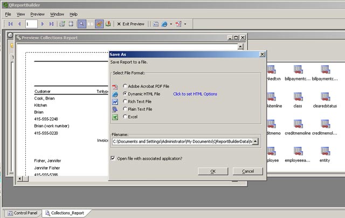This screenshot has height=218, width=345.
Task: Open dropdown arrow next to HTML export icon
Action: 171,24
